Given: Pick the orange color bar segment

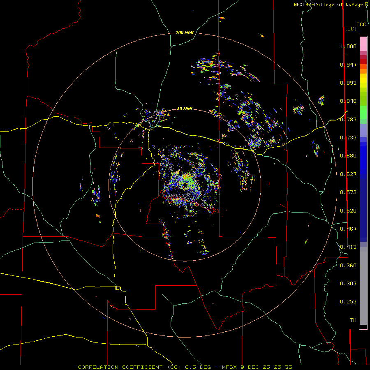Looking at the screenshot, I should pyautogui.click(x=363, y=71).
